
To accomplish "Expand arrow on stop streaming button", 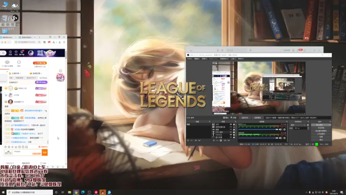I will [329, 125].
